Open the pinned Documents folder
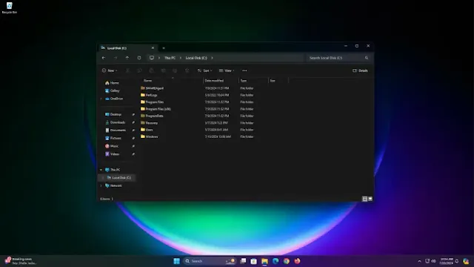 pos(116,131)
